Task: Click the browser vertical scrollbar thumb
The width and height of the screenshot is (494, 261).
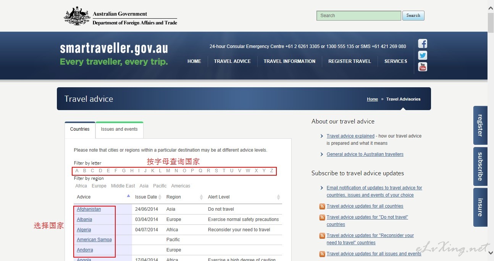Action: (x=491, y=23)
